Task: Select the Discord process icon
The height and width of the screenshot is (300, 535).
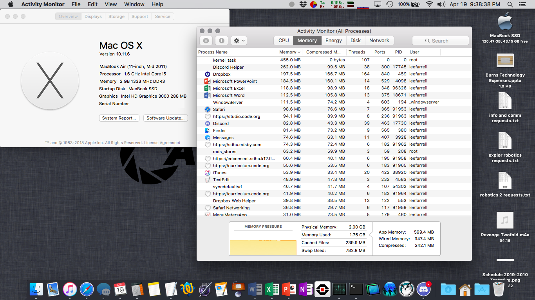Action: (208, 123)
